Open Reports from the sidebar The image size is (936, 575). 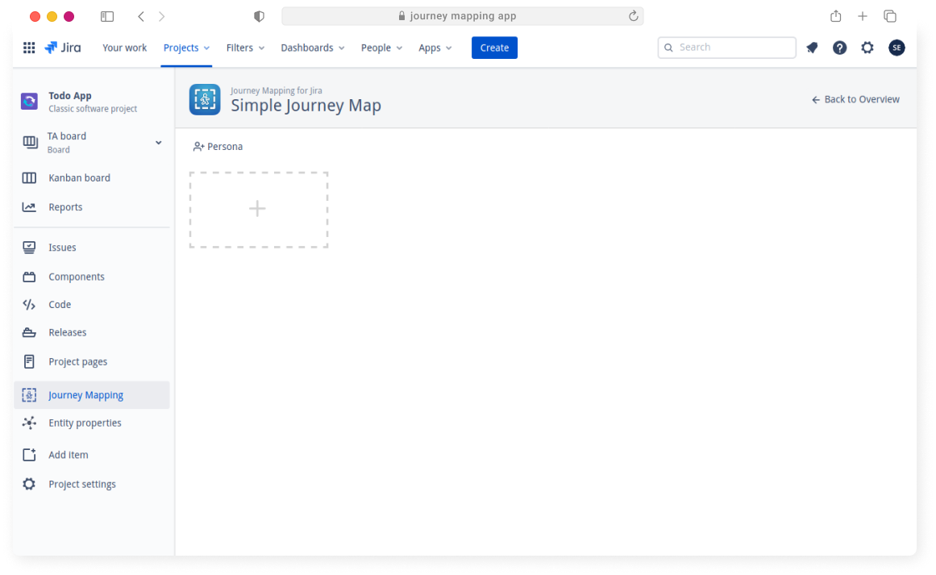pos(65,207)
